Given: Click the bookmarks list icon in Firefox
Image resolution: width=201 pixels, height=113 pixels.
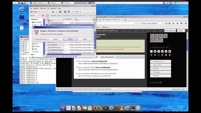Looking at the screenshot, I should (170, 24).
